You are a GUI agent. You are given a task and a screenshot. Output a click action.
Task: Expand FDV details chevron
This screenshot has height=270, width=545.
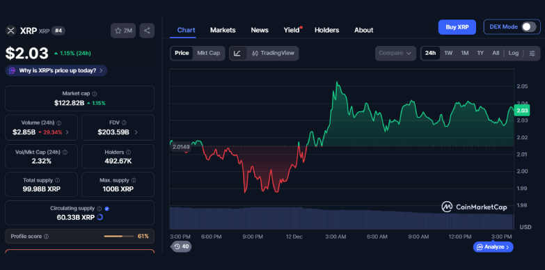[x=136, y=132]
